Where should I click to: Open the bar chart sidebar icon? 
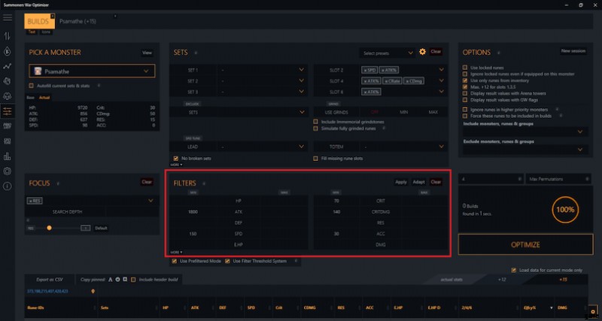pyautogui.click(x=8, y=156)
